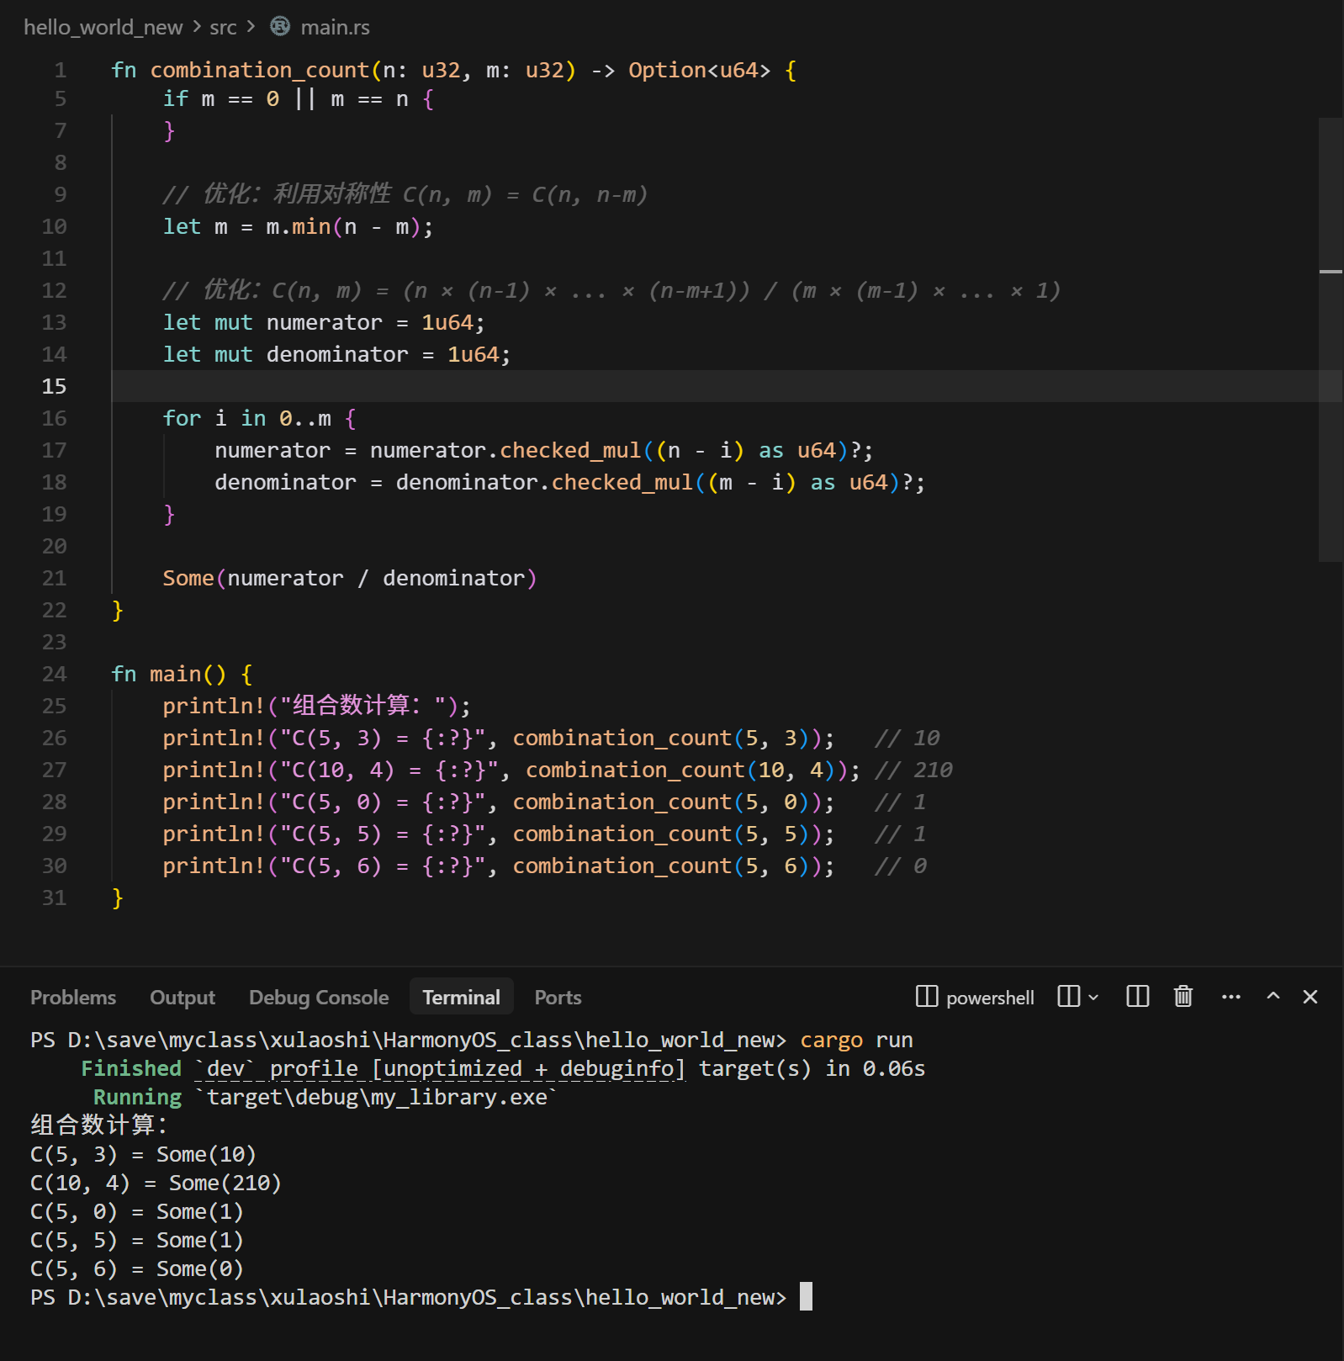Focus the terminal prompt cursor block
The image size is (1344, 1361).
coord(806,1296)
